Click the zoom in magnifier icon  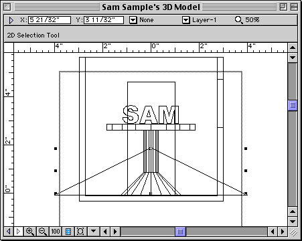30,232
